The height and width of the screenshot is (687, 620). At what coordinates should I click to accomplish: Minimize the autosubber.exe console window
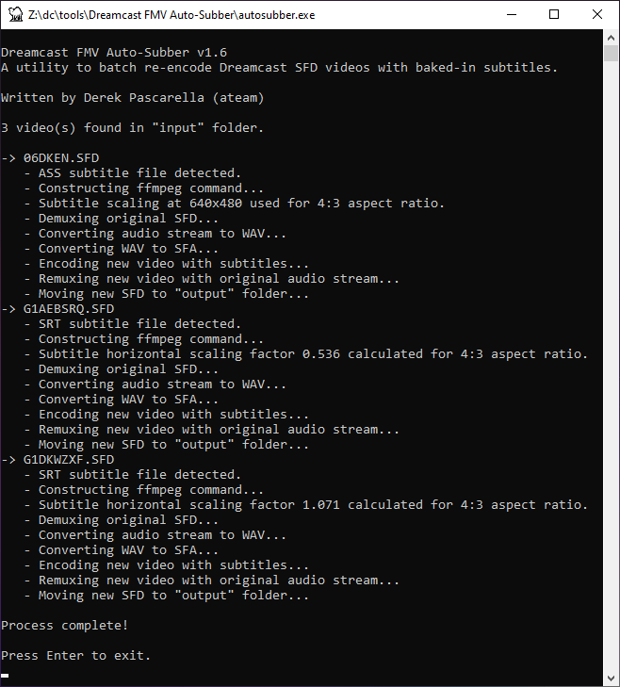point(512,14)
